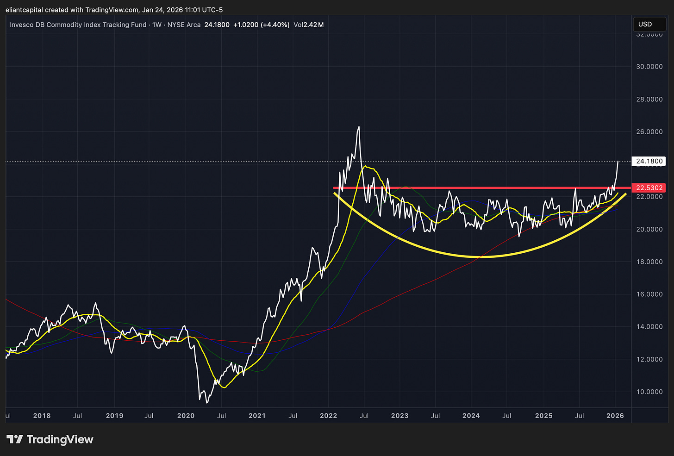This screenshot has height=456, width=674.
Task: Click the 24.1800 current price label
Action: 649,161
